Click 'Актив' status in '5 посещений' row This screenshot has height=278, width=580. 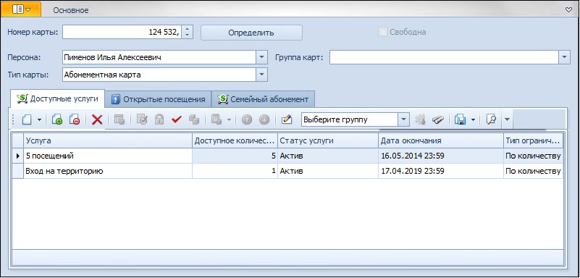(328, 156)
